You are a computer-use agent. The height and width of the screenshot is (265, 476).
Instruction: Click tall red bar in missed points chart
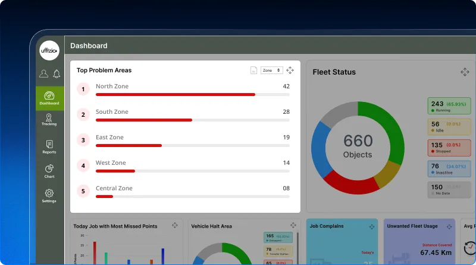click(x=95, y=253)
